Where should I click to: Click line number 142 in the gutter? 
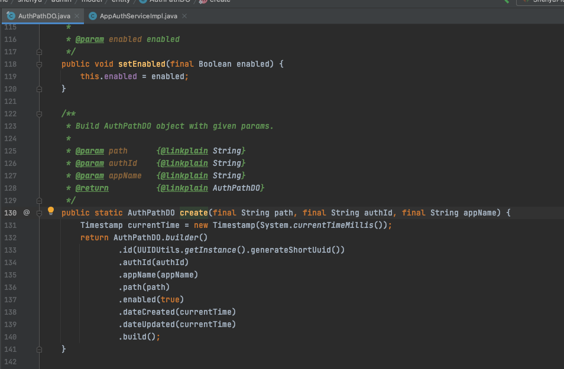click(x=11, y=361)
